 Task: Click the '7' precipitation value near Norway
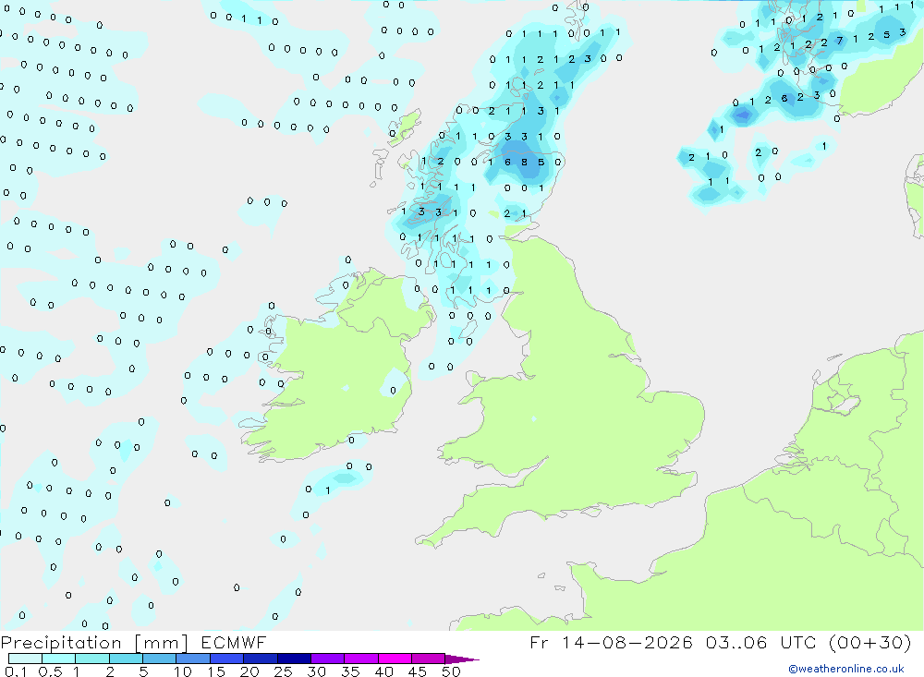pyautogui.click(x=840, y=41)
